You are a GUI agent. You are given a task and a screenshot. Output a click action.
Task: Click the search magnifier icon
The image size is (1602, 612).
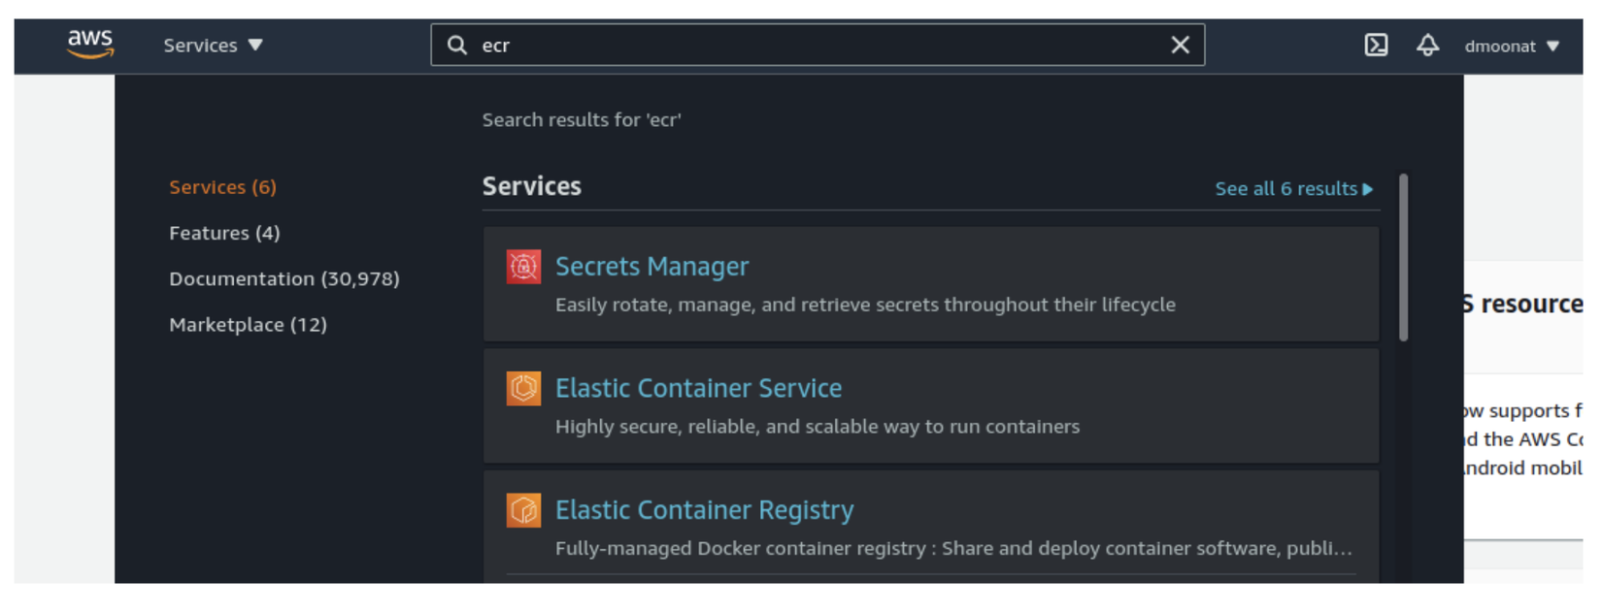coord(456,46)
